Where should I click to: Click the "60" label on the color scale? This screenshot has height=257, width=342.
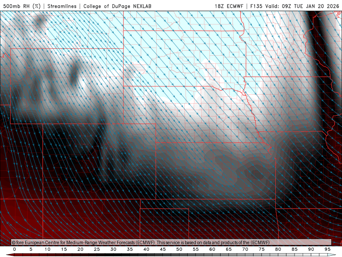[x=212, y=249]
